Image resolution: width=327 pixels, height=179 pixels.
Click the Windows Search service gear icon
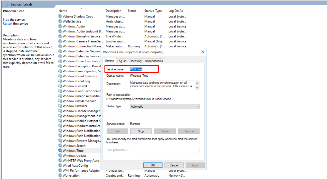pos(60,146)
